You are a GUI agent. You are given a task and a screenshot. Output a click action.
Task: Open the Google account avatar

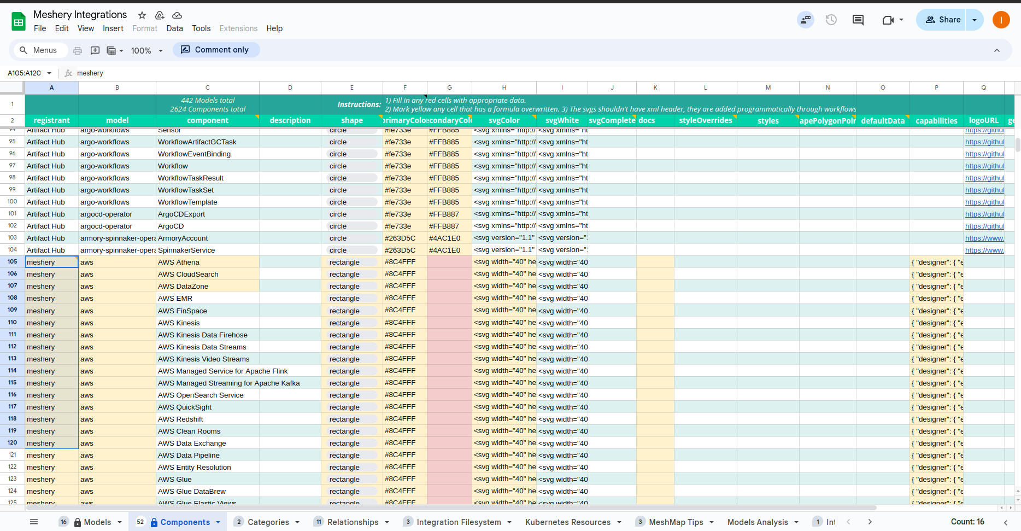[x=1001, y=20]
